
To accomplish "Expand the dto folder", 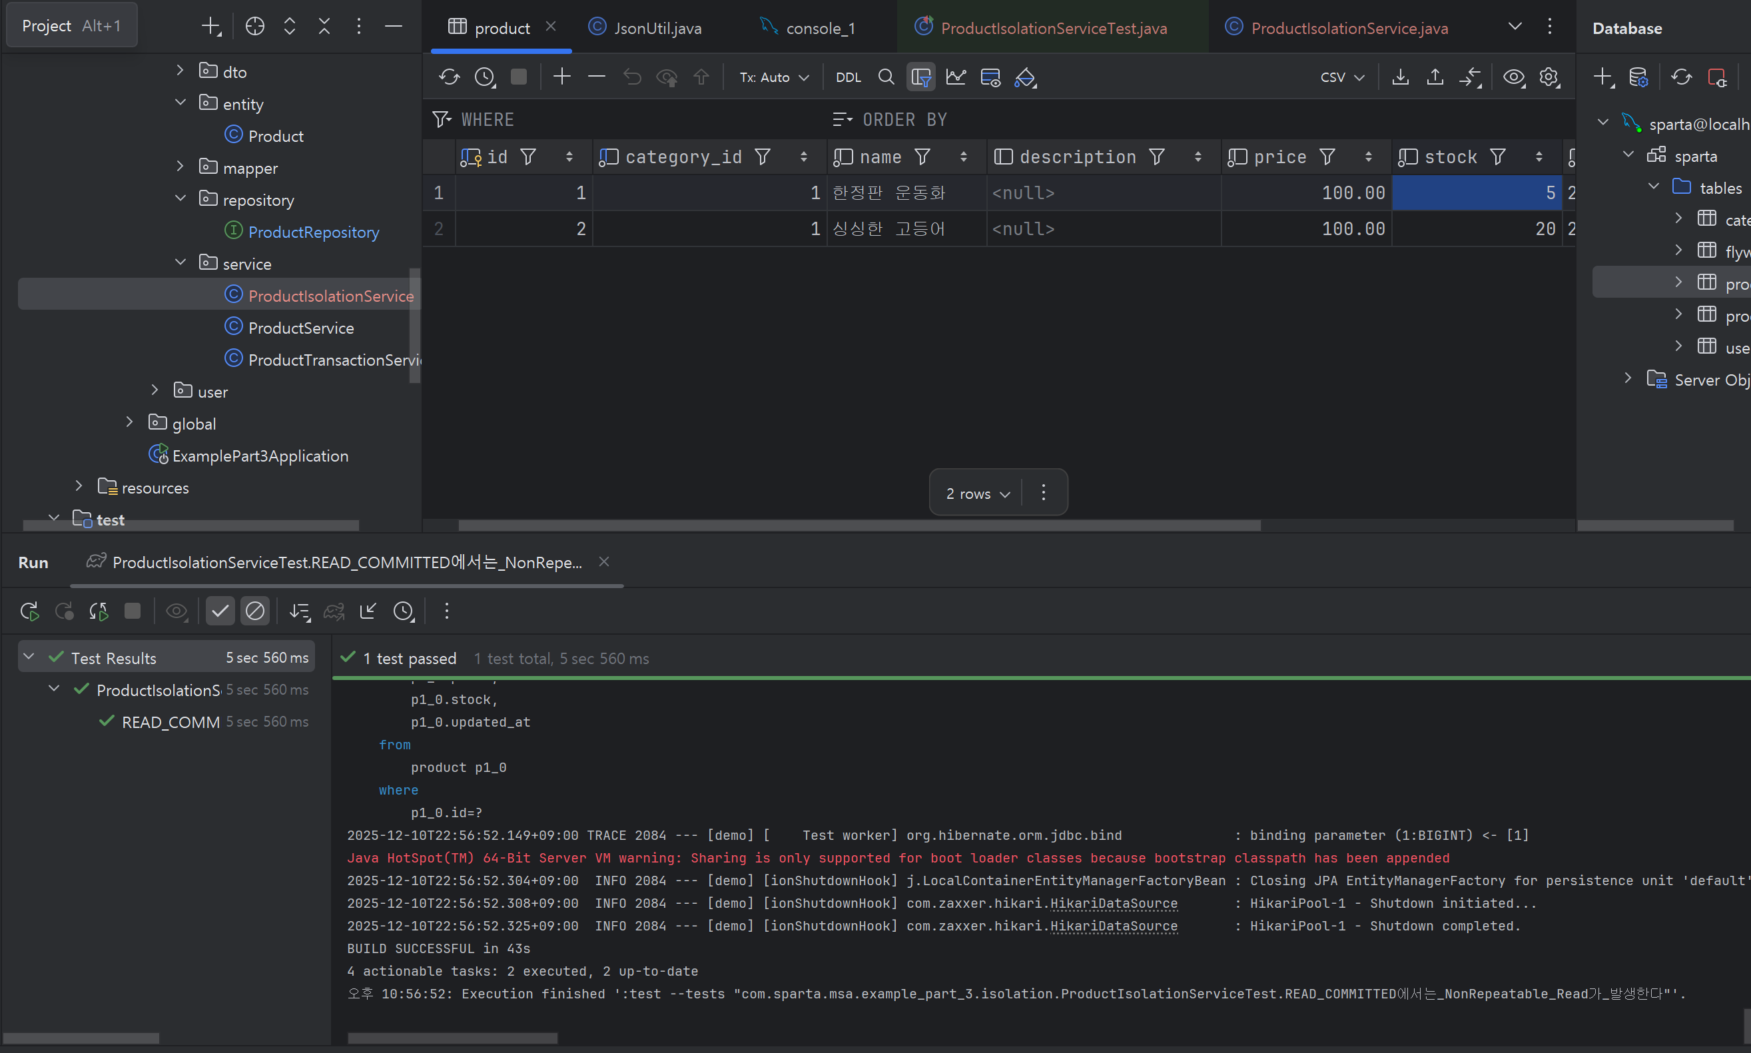I will (180, 70).
